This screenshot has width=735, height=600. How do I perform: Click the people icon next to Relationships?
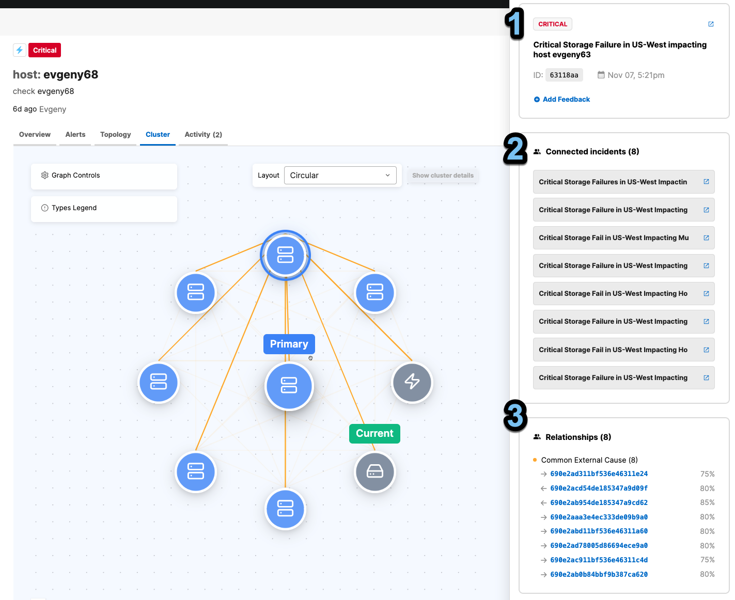pyautogui.click(x=537, y=436)
